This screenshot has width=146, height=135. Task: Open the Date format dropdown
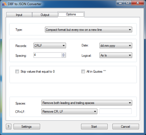coord(116,46)
